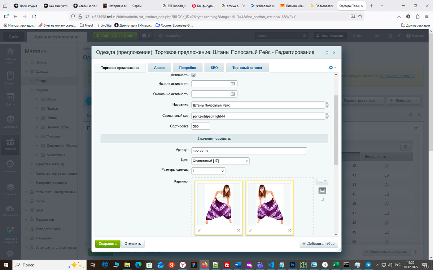
Task: Remove the second product picture
Action: (x=289, y=230)
